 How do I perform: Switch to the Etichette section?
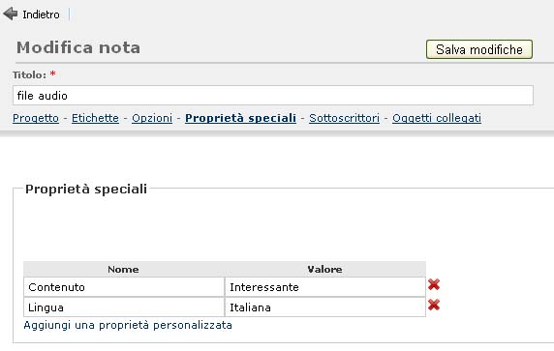click(x=95, y=118)
